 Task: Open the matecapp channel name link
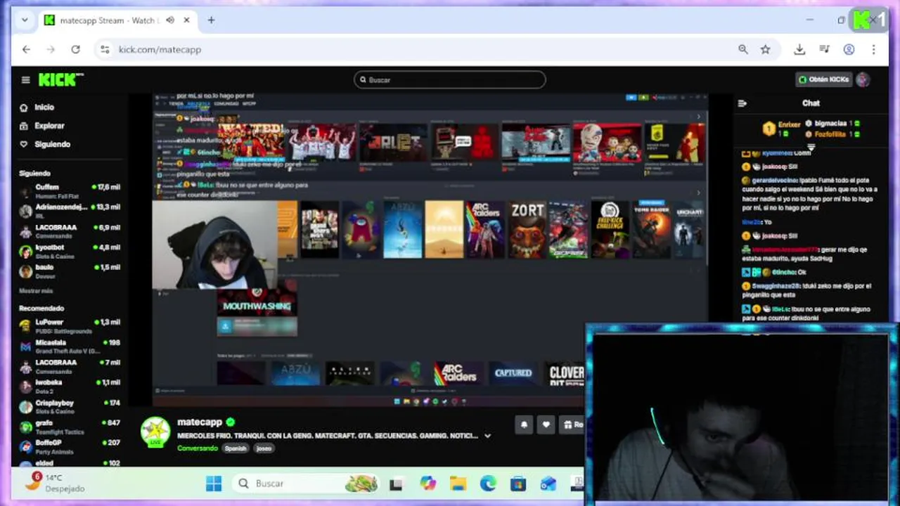click(x=200, y=422)
